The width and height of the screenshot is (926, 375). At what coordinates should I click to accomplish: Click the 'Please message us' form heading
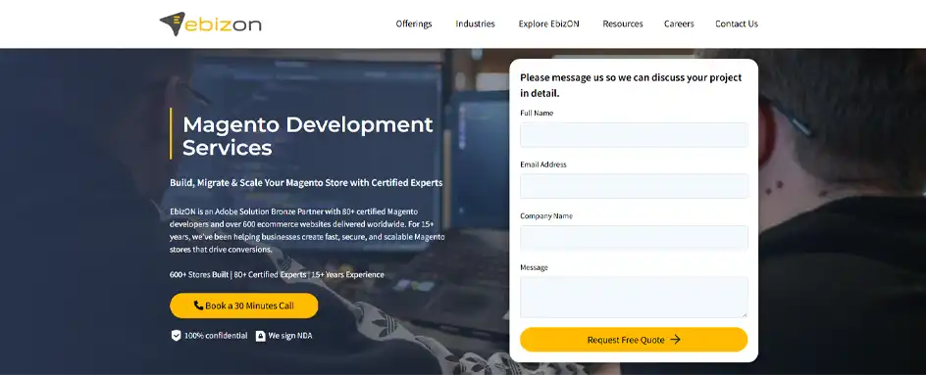[x=631, y=85]
